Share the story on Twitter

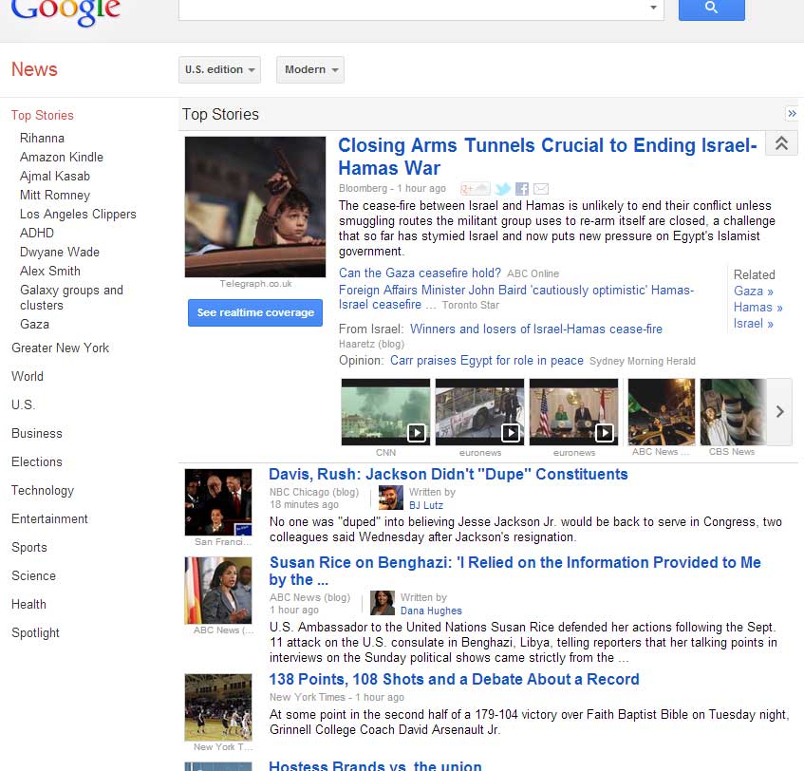[502, 189]
